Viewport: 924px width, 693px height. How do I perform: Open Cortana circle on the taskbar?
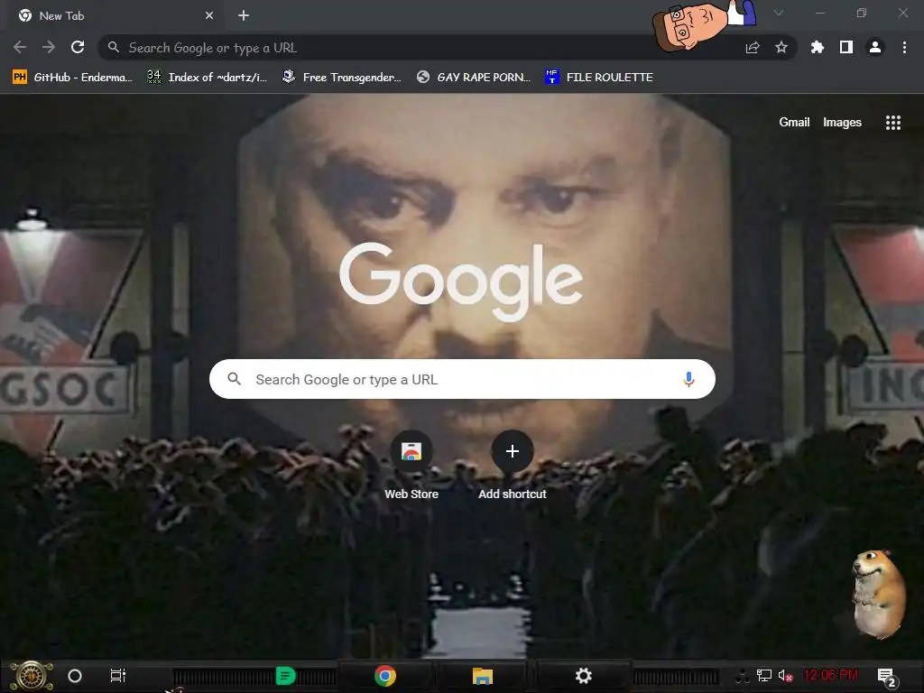(75, 676)
